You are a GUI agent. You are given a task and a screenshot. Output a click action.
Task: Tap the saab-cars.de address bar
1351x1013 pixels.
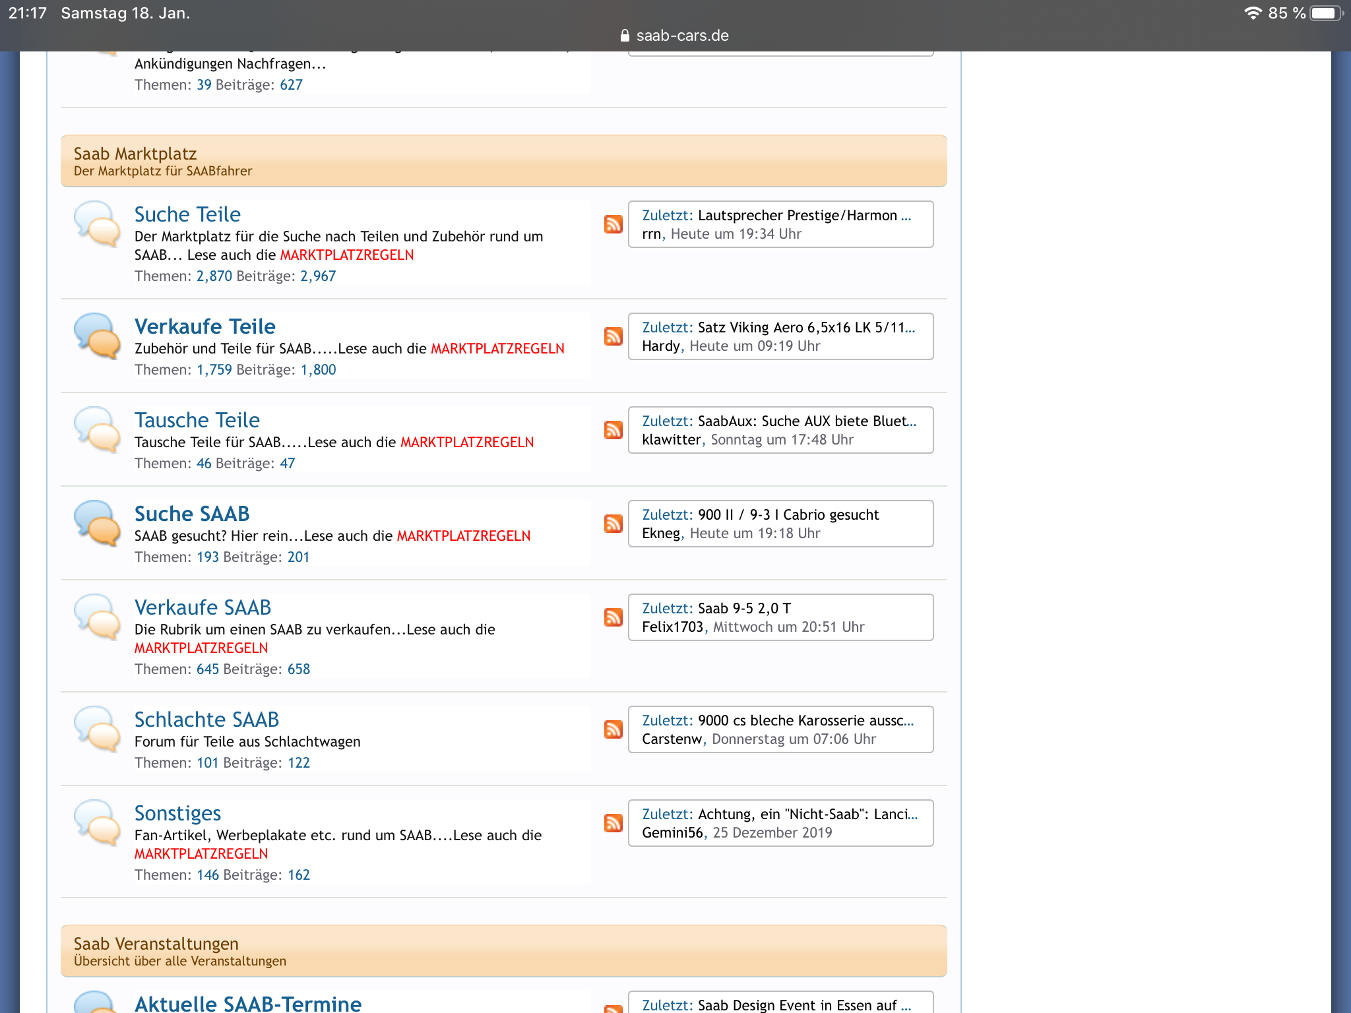click(x=675, y=36)
